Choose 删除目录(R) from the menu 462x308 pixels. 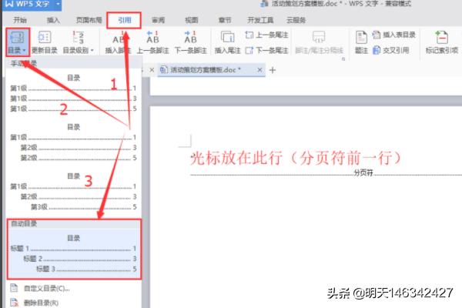pyautogui.click(x=42, y=303)
